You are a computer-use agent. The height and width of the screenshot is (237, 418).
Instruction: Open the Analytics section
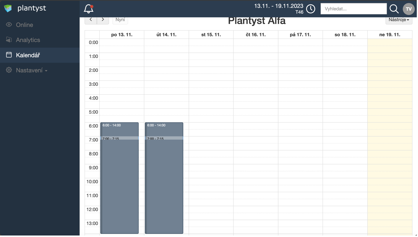(28, 40)
